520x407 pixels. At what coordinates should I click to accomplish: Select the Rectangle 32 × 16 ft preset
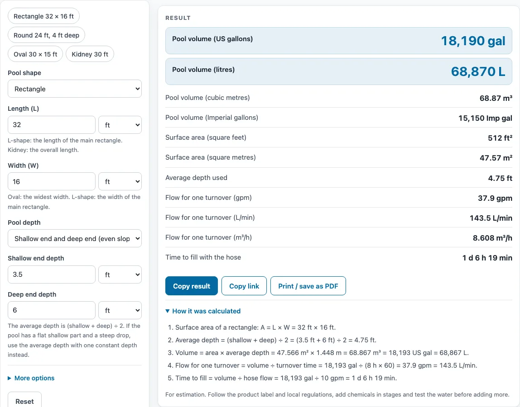(43, 16)
